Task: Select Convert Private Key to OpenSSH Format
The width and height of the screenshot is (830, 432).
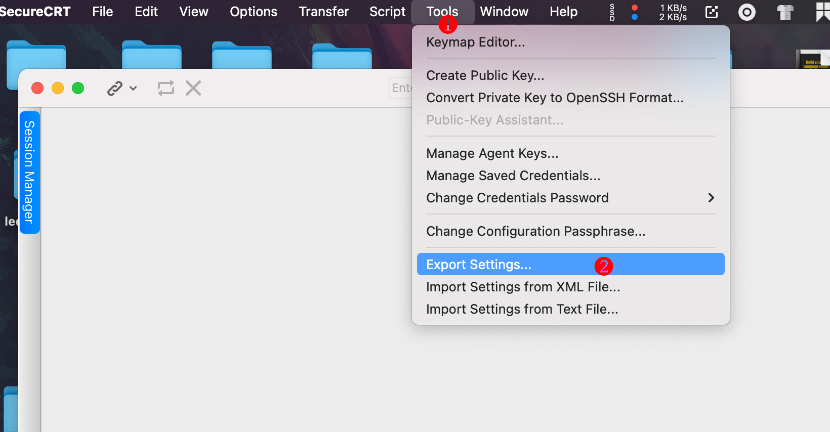Action: pos(555,98)
